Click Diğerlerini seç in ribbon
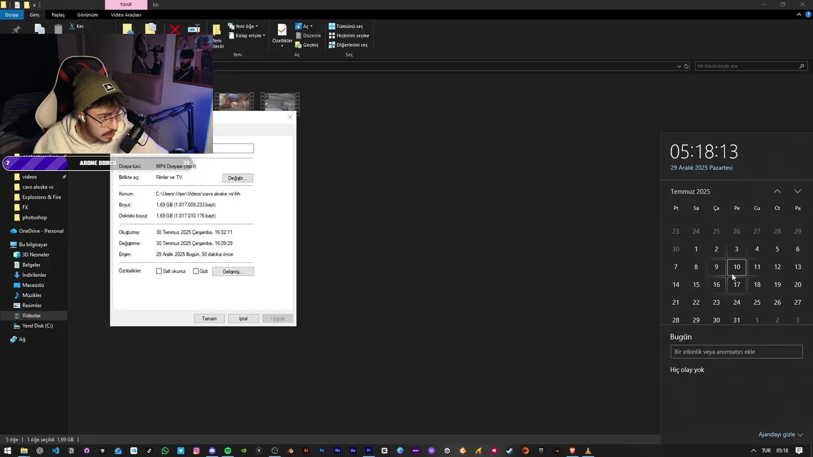 pyautogui.click(x=348, y=45)
